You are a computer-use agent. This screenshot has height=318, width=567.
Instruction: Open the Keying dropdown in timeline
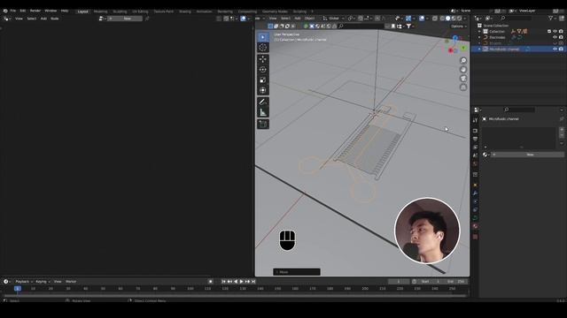(43, 282)
